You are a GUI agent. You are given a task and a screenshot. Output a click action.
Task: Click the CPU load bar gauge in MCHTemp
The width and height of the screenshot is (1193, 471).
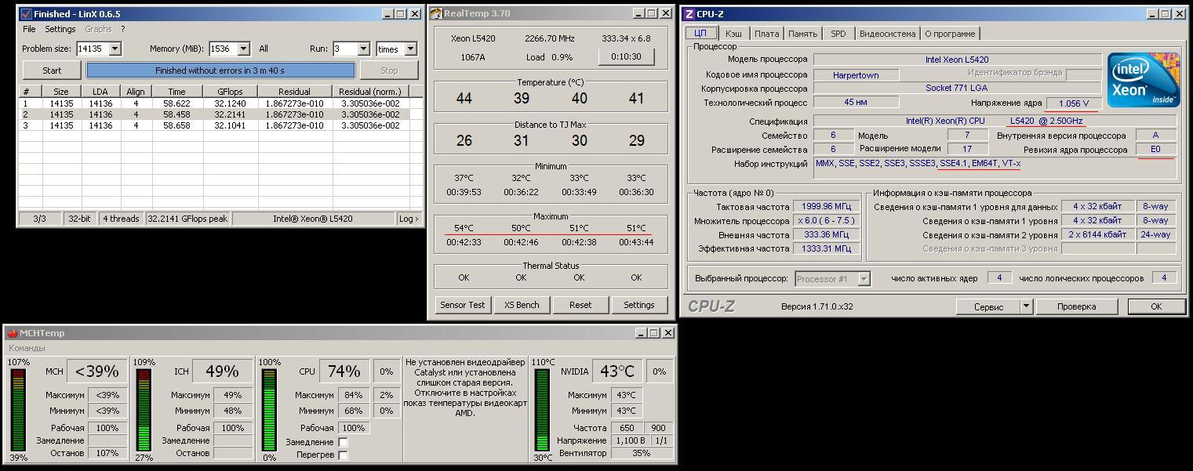269,410
